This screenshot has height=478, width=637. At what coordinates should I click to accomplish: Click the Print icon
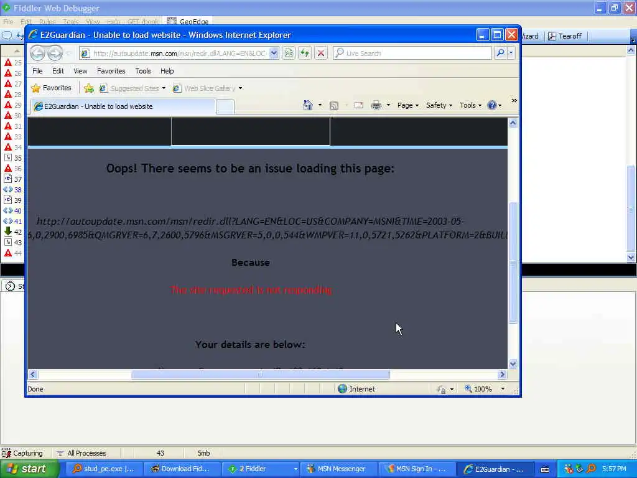[x=376, y=105]
